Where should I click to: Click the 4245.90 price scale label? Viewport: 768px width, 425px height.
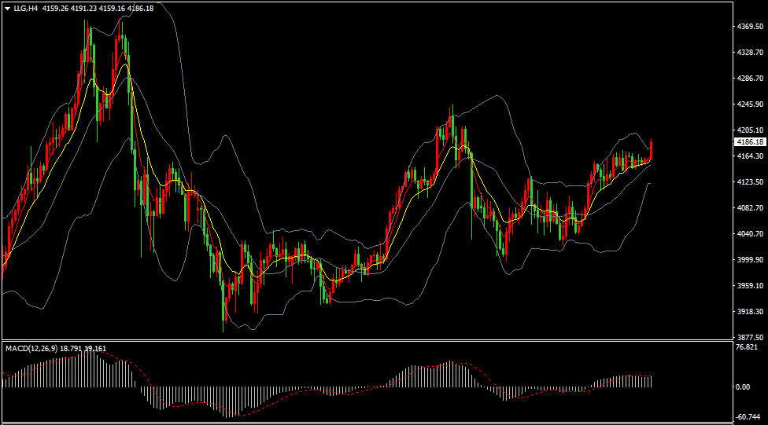point(750,104)
